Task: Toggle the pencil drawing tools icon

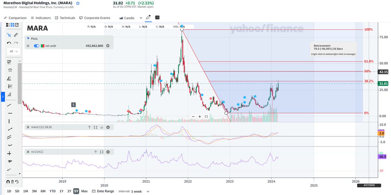Action: [148, 17]
